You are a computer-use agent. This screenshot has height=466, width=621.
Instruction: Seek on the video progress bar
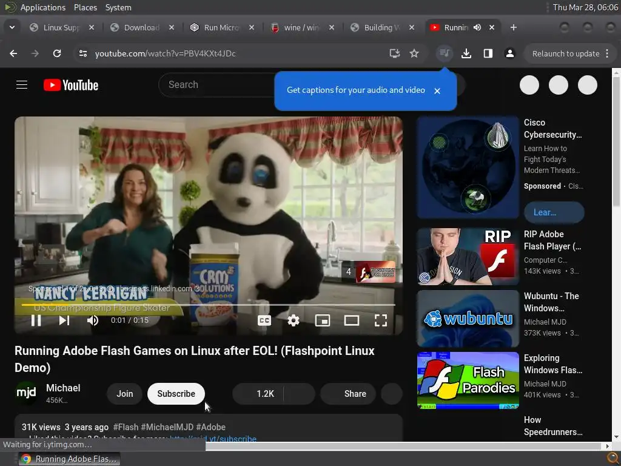pyautogui.click(x=209, y=305)
